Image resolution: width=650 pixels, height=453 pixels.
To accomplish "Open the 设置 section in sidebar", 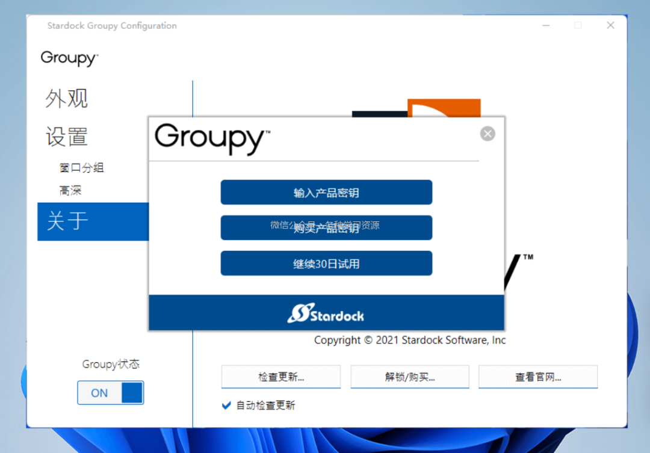I will (66, 137).
